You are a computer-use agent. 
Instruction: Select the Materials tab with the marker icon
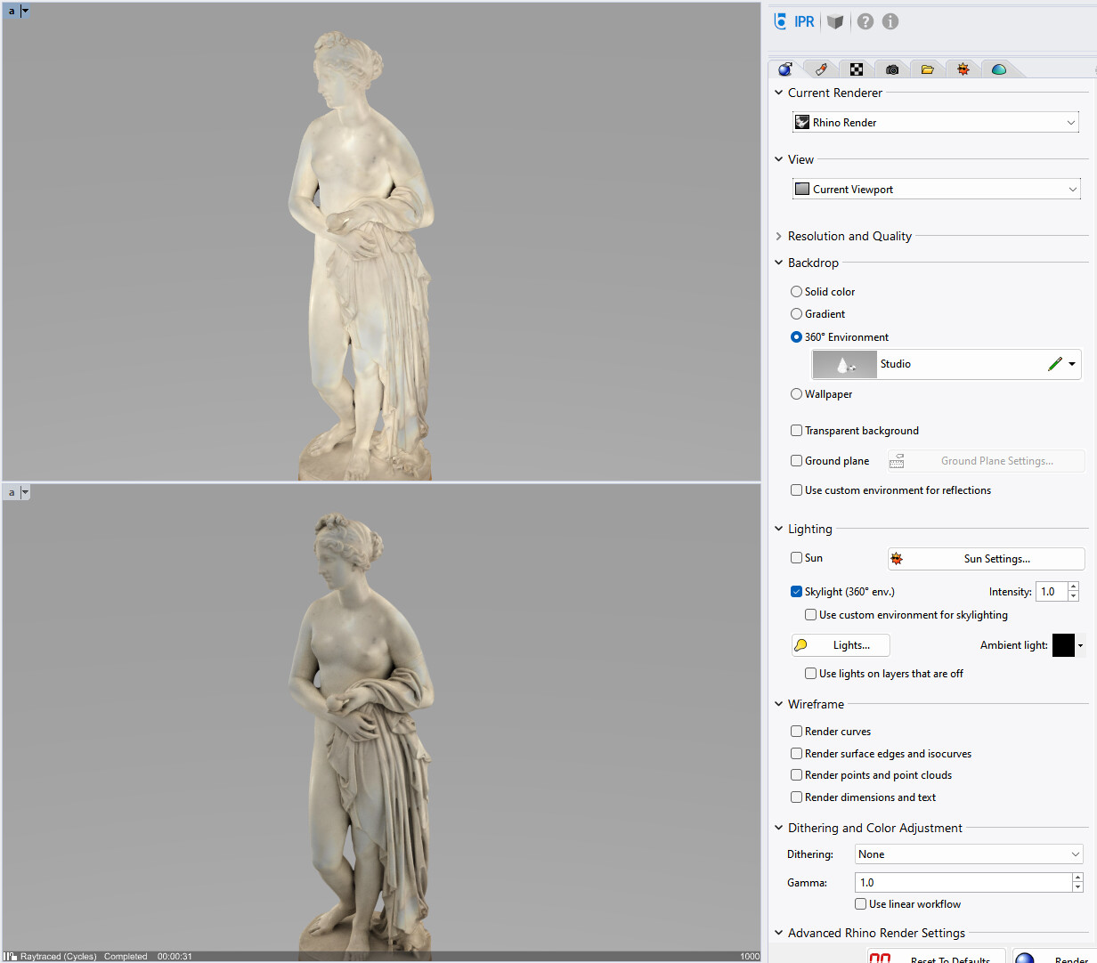pos(820,69)
